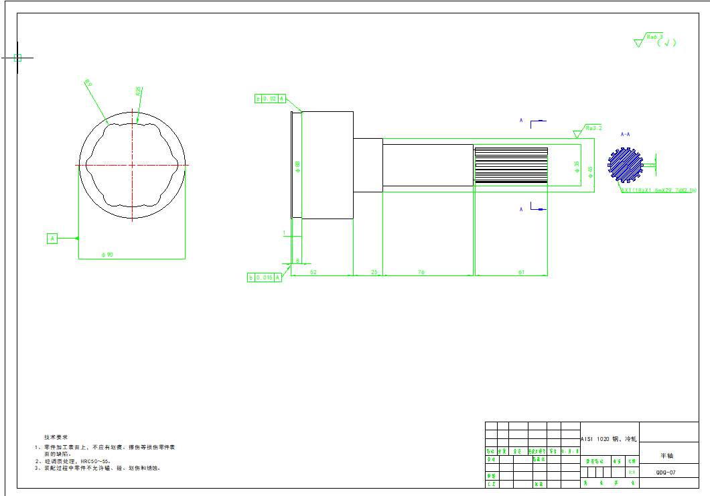Click the blue hatched A-A section view
This screenshot has height=496, width=710.
[x=624, y=164]
